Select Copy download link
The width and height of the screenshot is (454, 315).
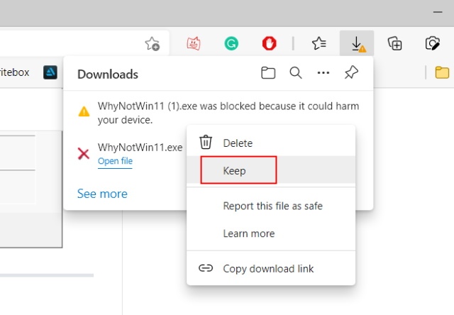tap(271, 268)
